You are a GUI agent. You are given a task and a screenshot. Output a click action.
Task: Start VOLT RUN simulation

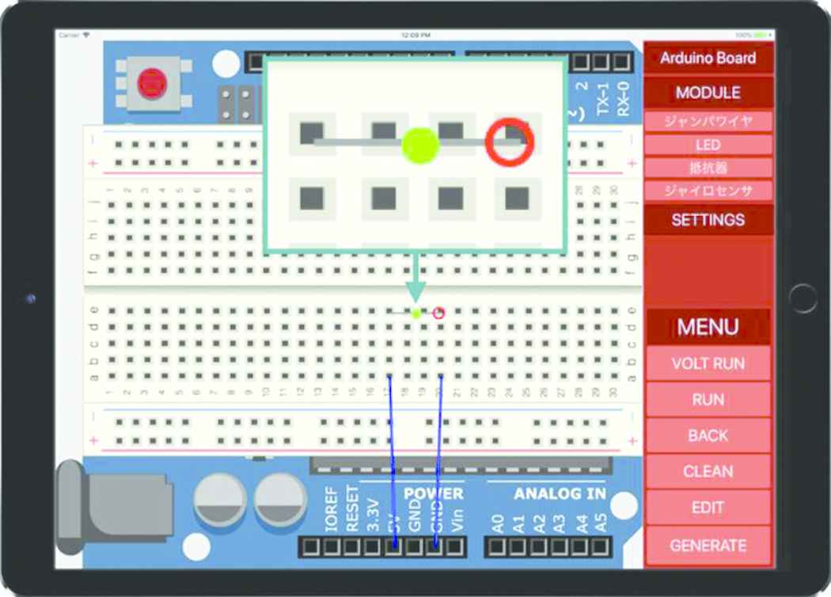[708, 363]
